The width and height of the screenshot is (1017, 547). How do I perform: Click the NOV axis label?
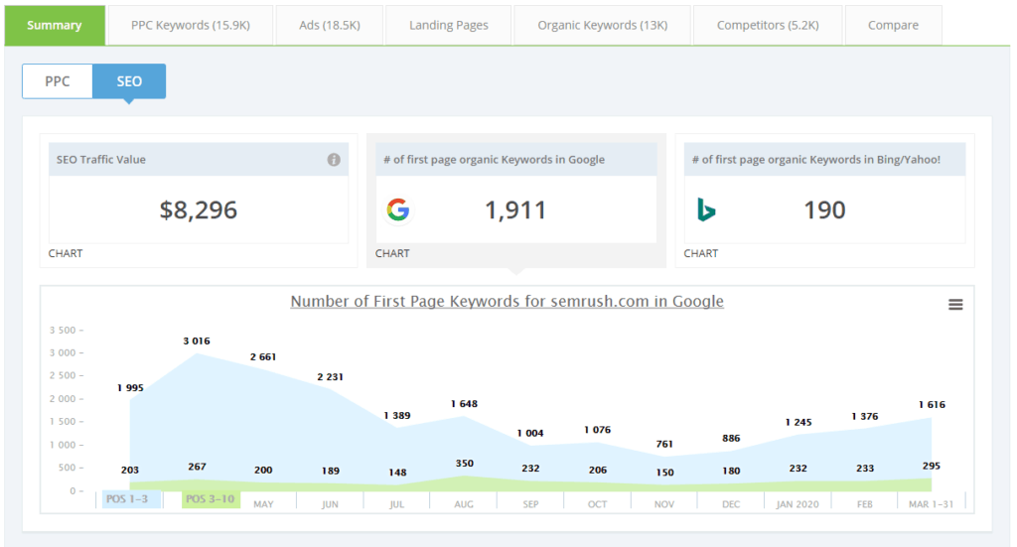point(664,504)
